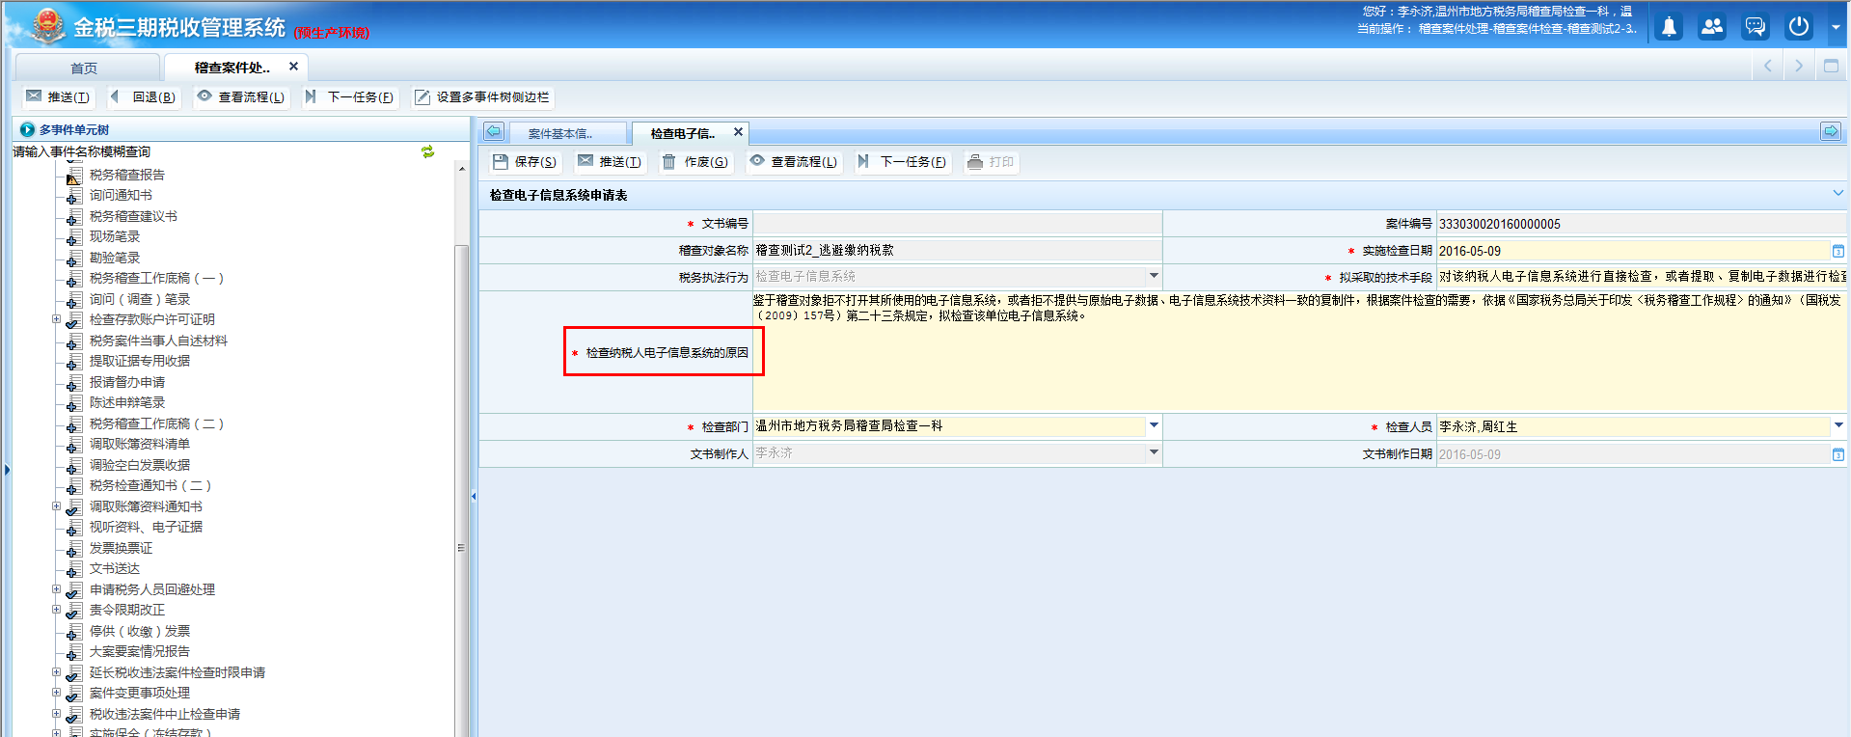Expand 延长税收违法案件检查时限申请 node

[x=56, y=671]
